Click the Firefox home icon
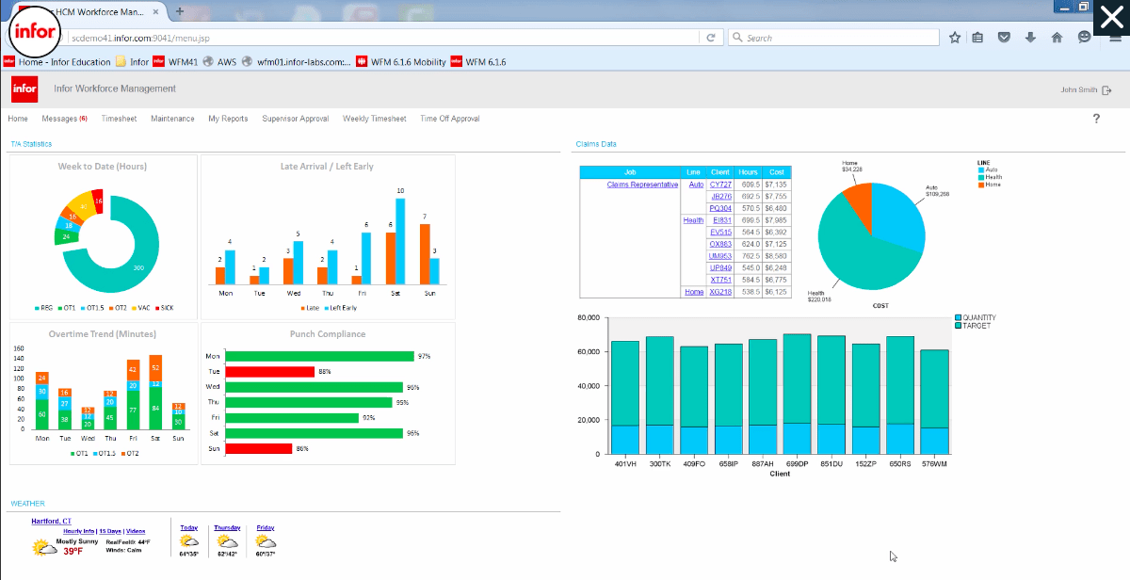1130x580 pixels. point(1057,36)
